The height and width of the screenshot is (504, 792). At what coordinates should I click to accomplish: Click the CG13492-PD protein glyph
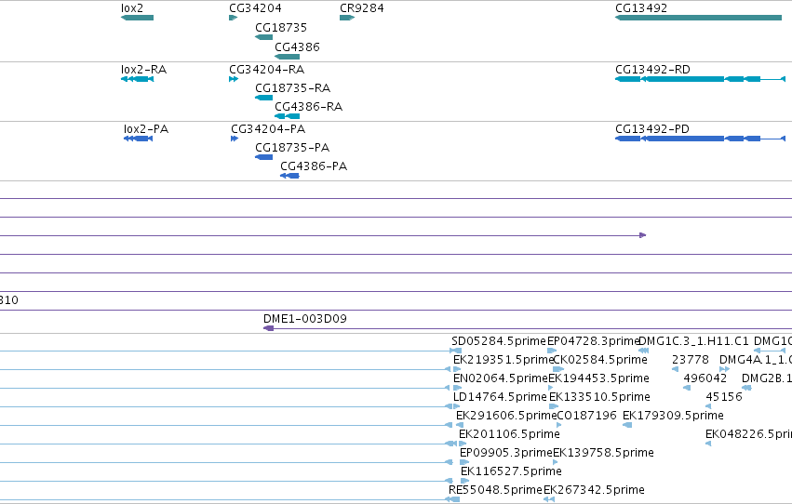point(700,139)
